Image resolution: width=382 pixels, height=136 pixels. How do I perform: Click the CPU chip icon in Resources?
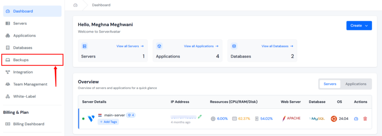tap(213, 119)
